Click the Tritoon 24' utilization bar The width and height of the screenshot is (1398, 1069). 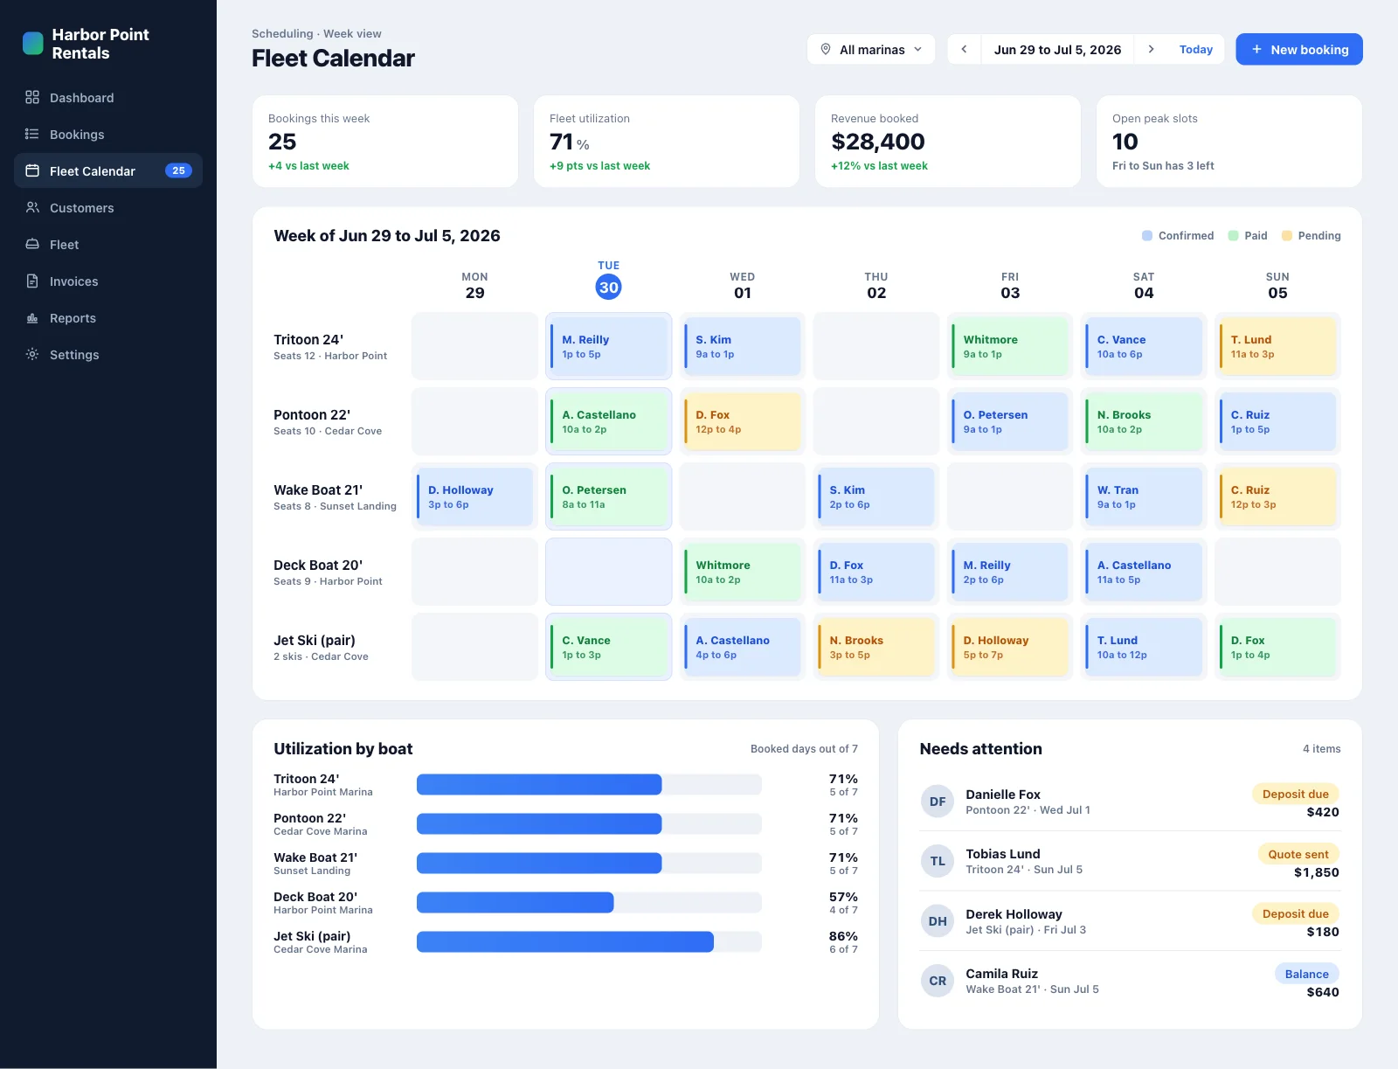[589, 784]
